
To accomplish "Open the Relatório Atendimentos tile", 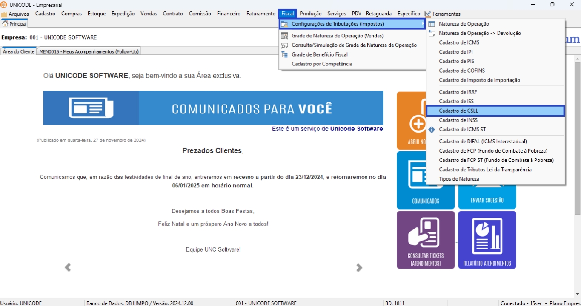I will pos(487,240).
